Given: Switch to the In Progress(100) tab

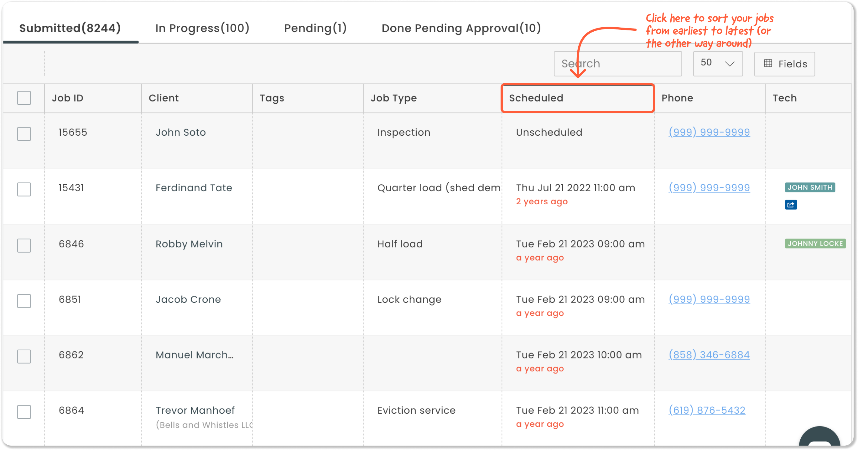Looking at the screenshot, I should pos(202,28).
